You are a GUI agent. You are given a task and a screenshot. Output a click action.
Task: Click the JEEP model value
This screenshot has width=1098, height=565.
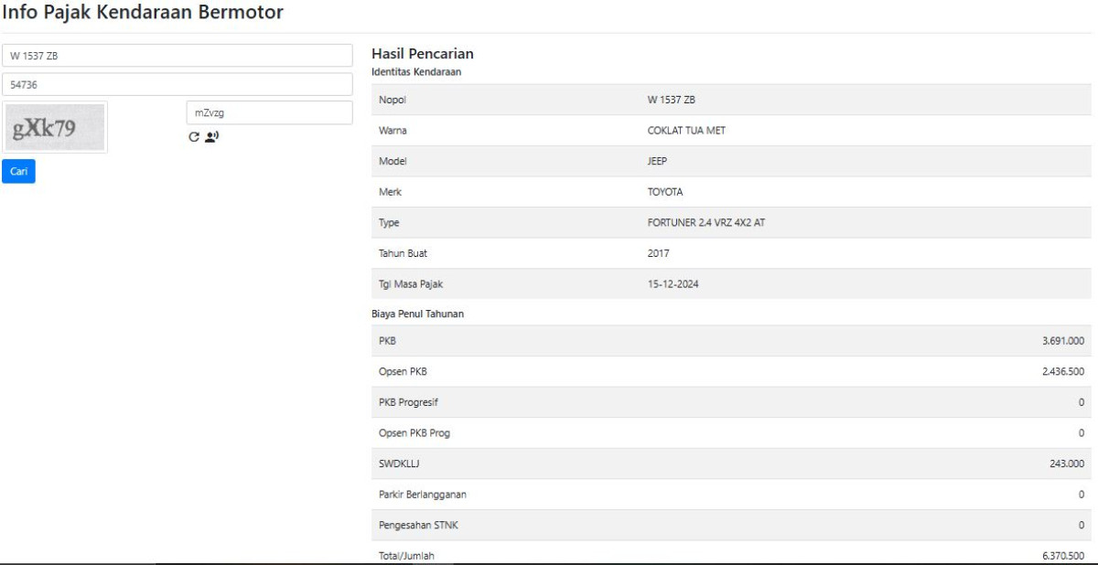tap(657, 161)
